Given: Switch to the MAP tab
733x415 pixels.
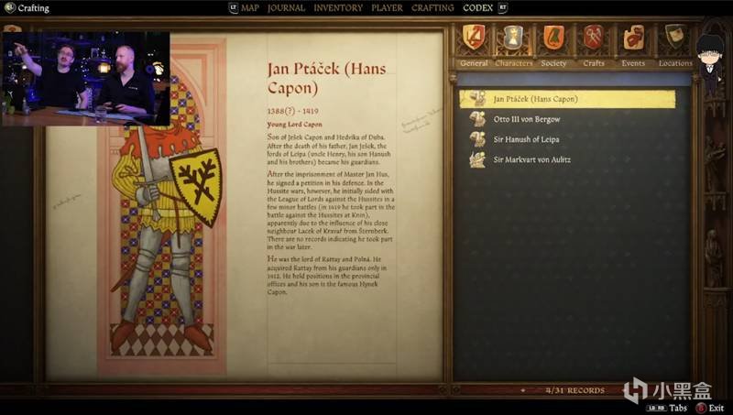Looking at the screenshot, I should (250, 8).
